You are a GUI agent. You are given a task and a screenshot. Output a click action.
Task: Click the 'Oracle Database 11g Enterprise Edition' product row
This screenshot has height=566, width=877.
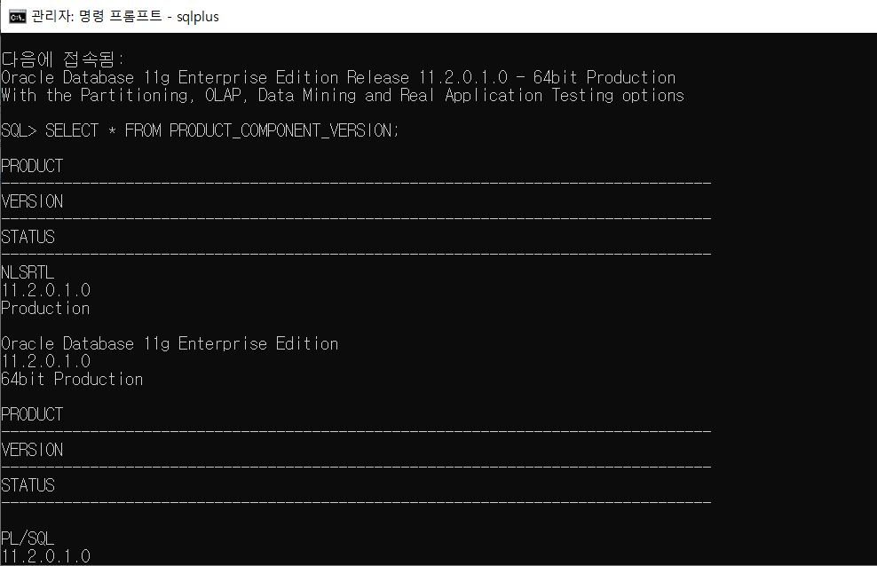[x=170, y=343]
